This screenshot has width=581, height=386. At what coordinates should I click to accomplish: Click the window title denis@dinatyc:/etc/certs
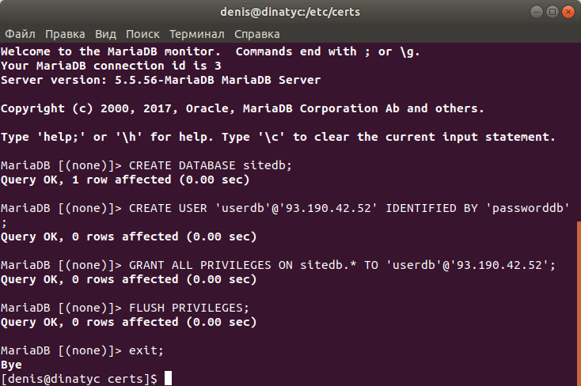(289, 12)
